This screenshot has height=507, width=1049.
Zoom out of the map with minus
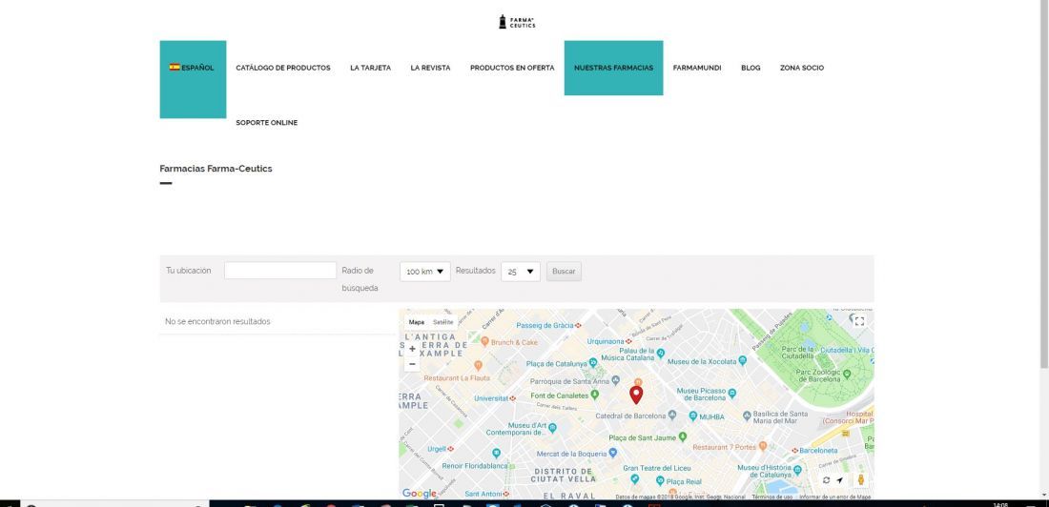pyautogui.click(x=412, y=364)
